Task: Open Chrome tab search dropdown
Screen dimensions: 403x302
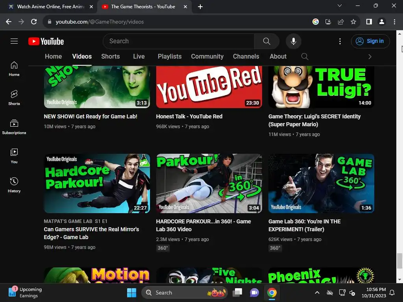Action: click(340, 6)
